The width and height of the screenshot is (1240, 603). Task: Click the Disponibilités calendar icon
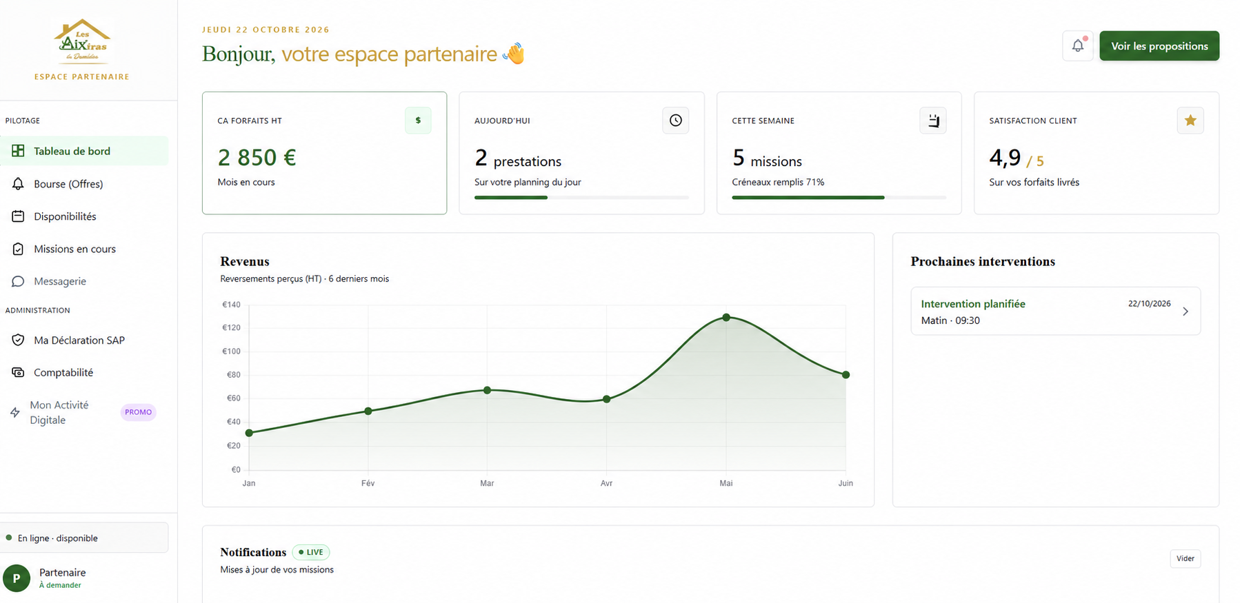(18, 216)
